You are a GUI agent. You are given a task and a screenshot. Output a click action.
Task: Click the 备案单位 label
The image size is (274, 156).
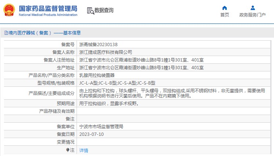(x=66, y=126)
